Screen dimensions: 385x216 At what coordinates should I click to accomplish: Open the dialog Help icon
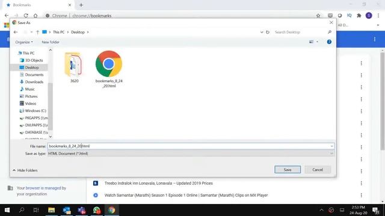coord(329,42)
